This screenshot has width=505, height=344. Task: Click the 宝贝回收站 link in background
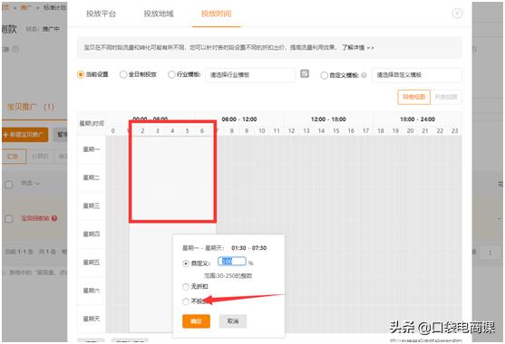(35, 218)
